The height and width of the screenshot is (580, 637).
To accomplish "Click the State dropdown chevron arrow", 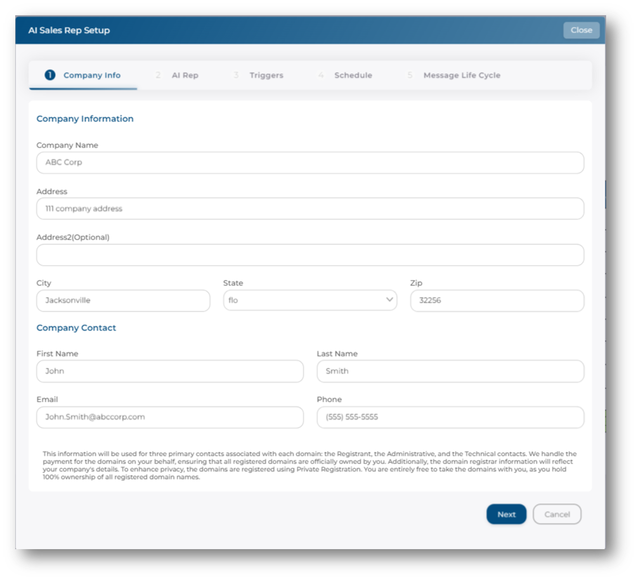I will pos(390,299).
